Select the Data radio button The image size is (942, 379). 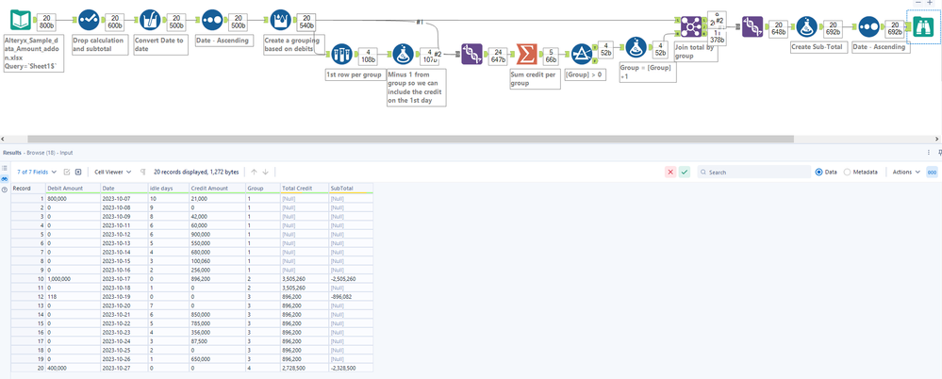click(x=818, y=173)
